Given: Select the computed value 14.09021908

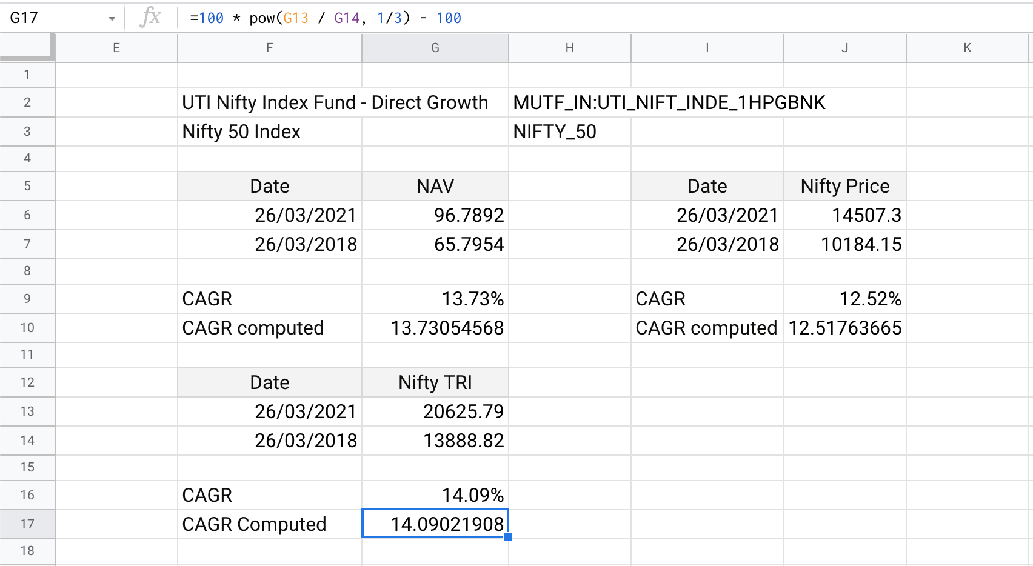Looking at the screenshot, I should 435,524.
